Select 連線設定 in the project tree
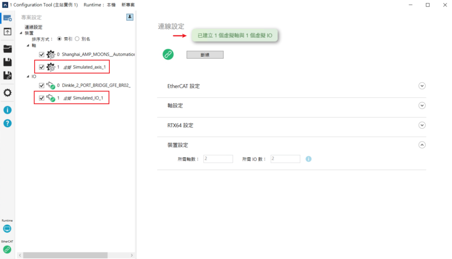The width and height of the screenshot is (452, 259). pos(33,28)
